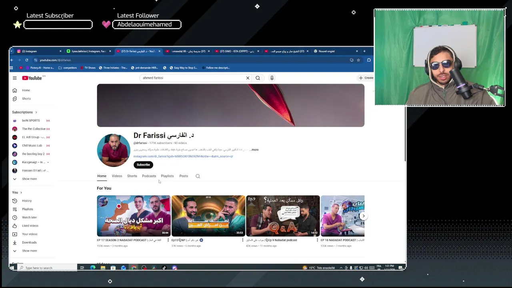This screenshot has width=512, height=288.
Task: Bookmark page with star icon
Action: point(358,60)
